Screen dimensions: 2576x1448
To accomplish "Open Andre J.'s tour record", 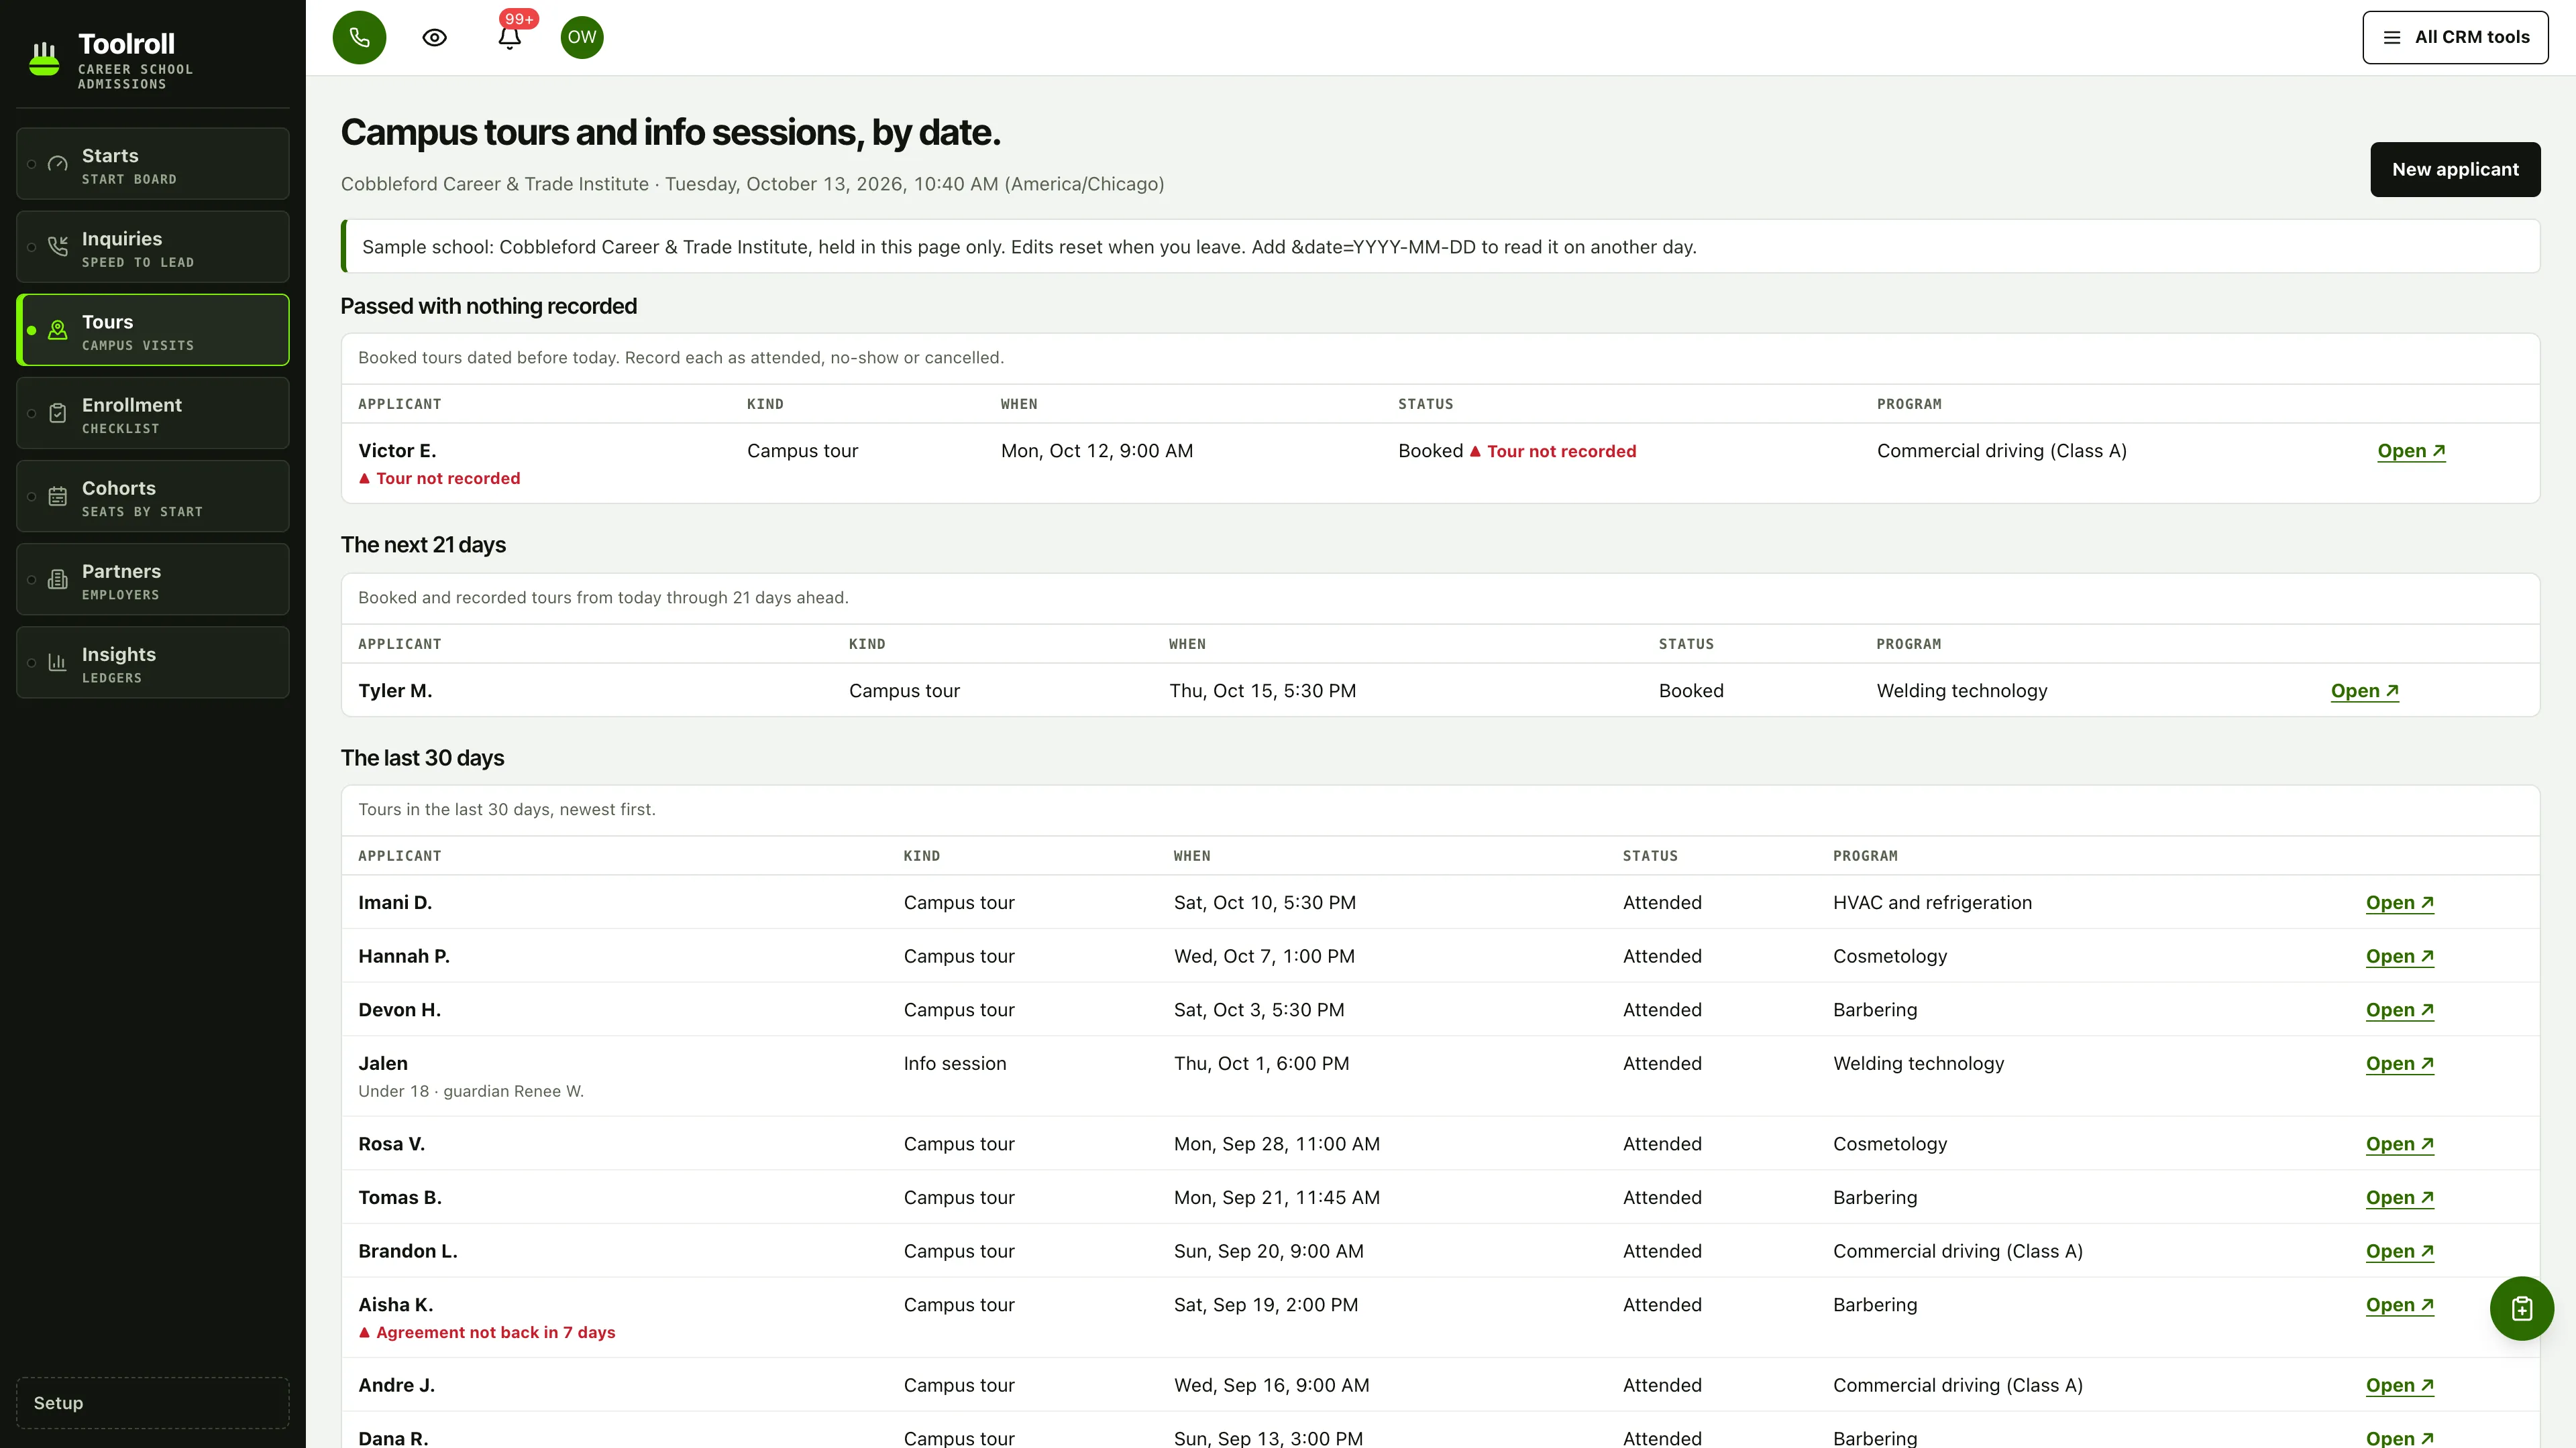I will [2400, 1385].
